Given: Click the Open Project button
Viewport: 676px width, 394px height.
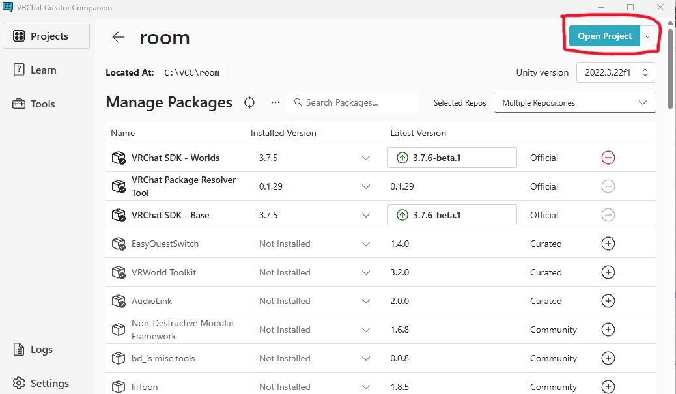Looking at the screenshot, I should (604, 36).
